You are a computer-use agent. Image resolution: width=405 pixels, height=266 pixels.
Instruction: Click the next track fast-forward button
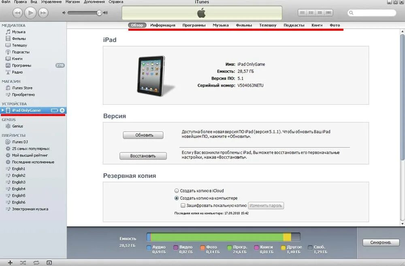[43, 13]
